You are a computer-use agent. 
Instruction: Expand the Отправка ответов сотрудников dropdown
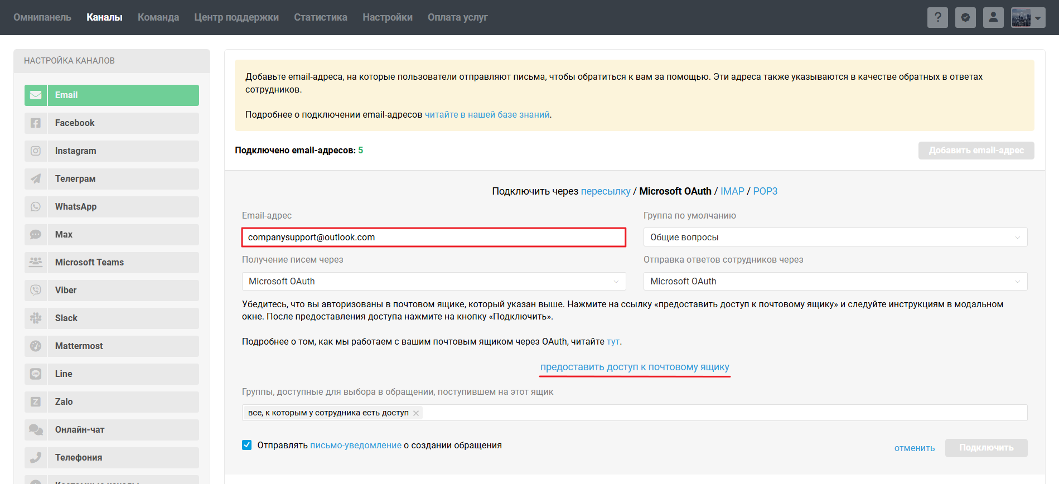835,282
